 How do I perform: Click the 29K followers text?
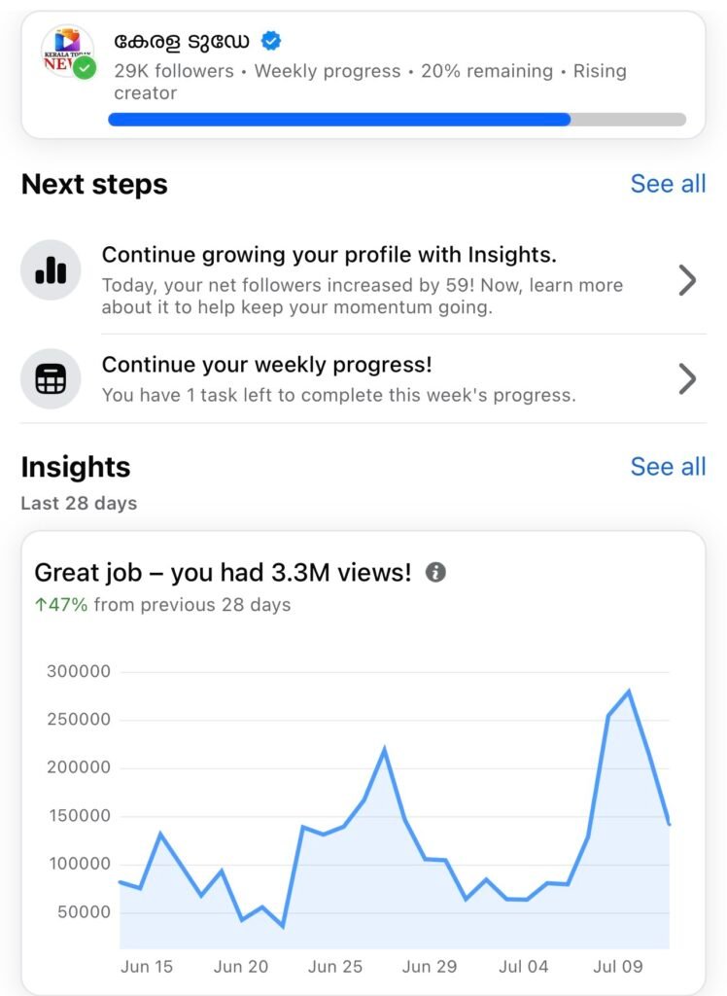[174, 71]
